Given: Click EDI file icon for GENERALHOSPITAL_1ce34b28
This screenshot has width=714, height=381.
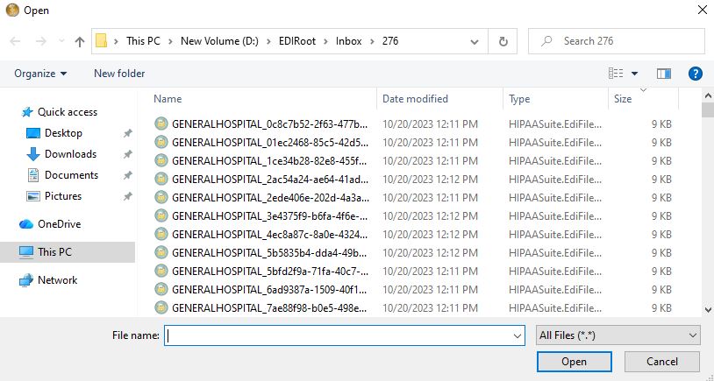Looking at the screenshot, I should click(x=161, y=160).
